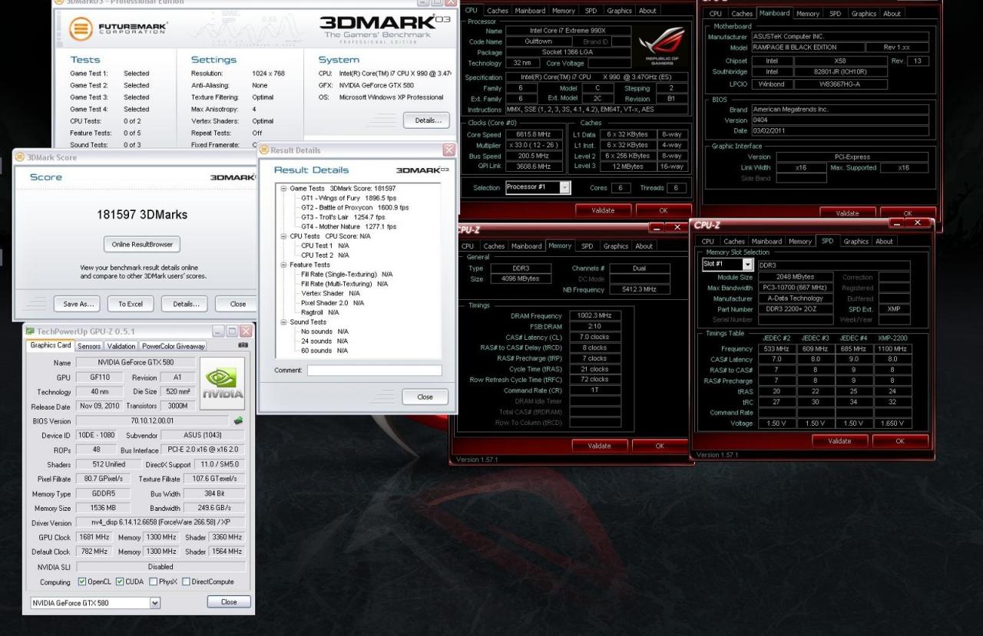Image resolution: width=983 pixels, height=636 pixels.
Task: Select GT1 - Wings of Fury result row
Action: 349,198
